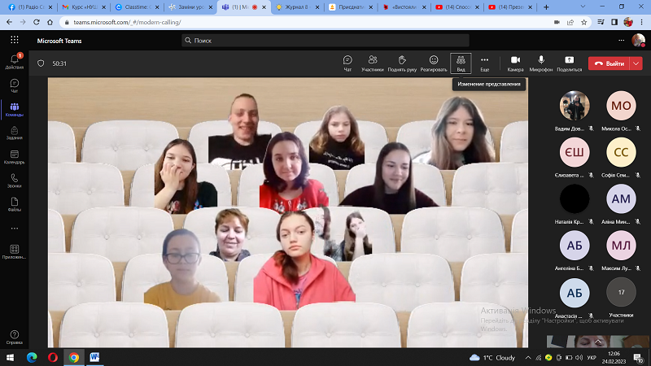The image size is (651, 366).
Task: Toggle the Микрофон mute state
Action: (541, 63)
